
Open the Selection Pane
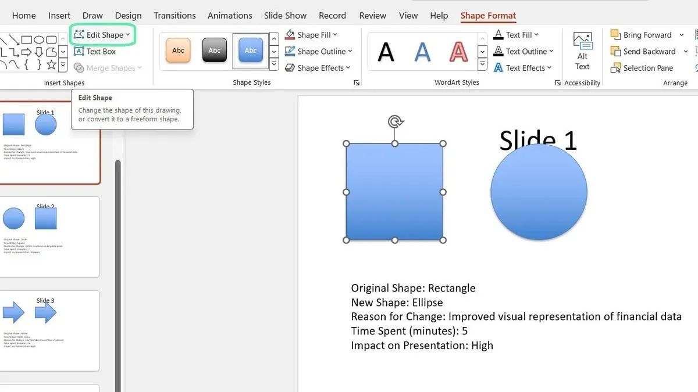point(642,68)
